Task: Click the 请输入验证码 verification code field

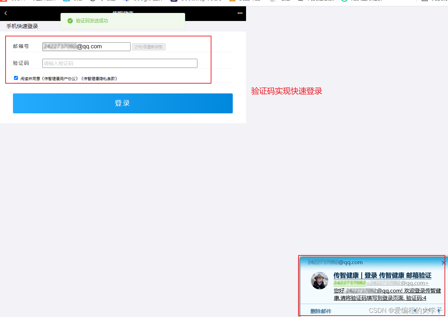Action: (120, 63)
